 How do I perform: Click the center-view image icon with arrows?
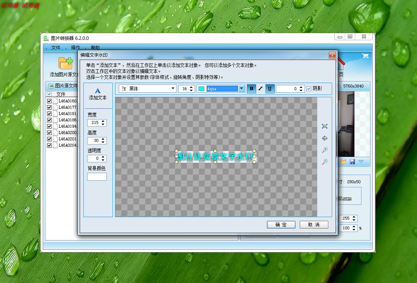[x=324, y=138]
